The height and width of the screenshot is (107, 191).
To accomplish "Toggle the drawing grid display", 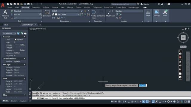I will pyautogui.click(x=119, y=102).
